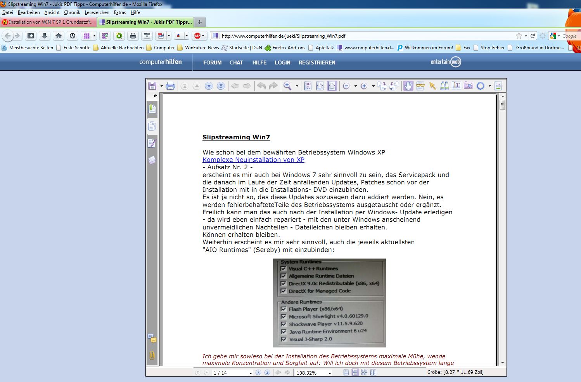Switch to the Installation von WIN 7 SP 1 tab

[x=48, y=22]
